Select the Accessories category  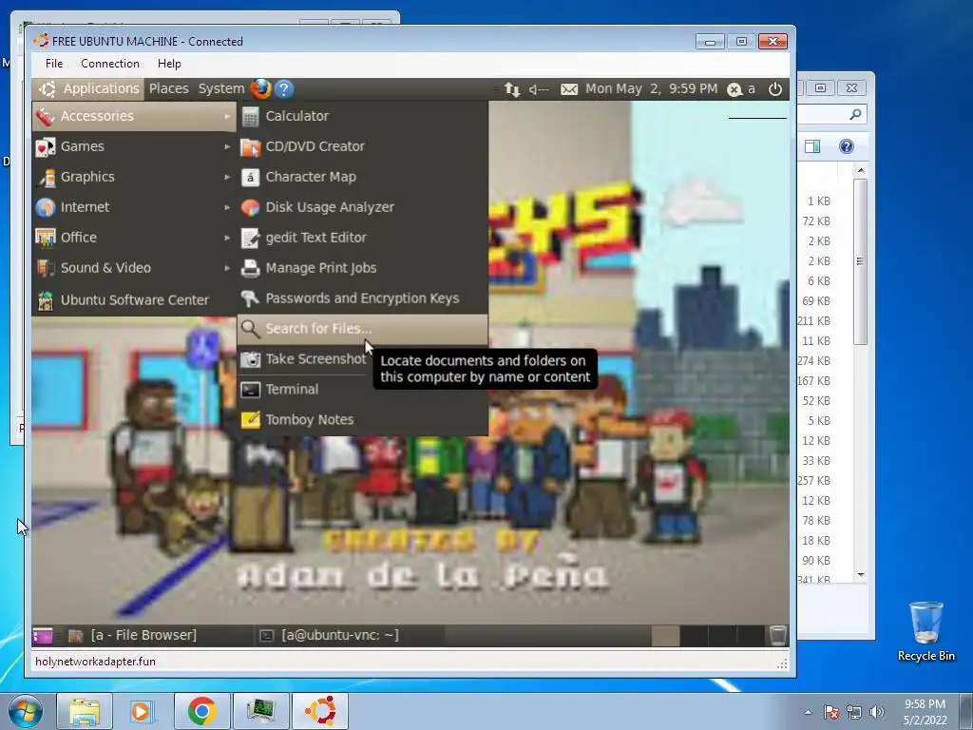(134, 116)
